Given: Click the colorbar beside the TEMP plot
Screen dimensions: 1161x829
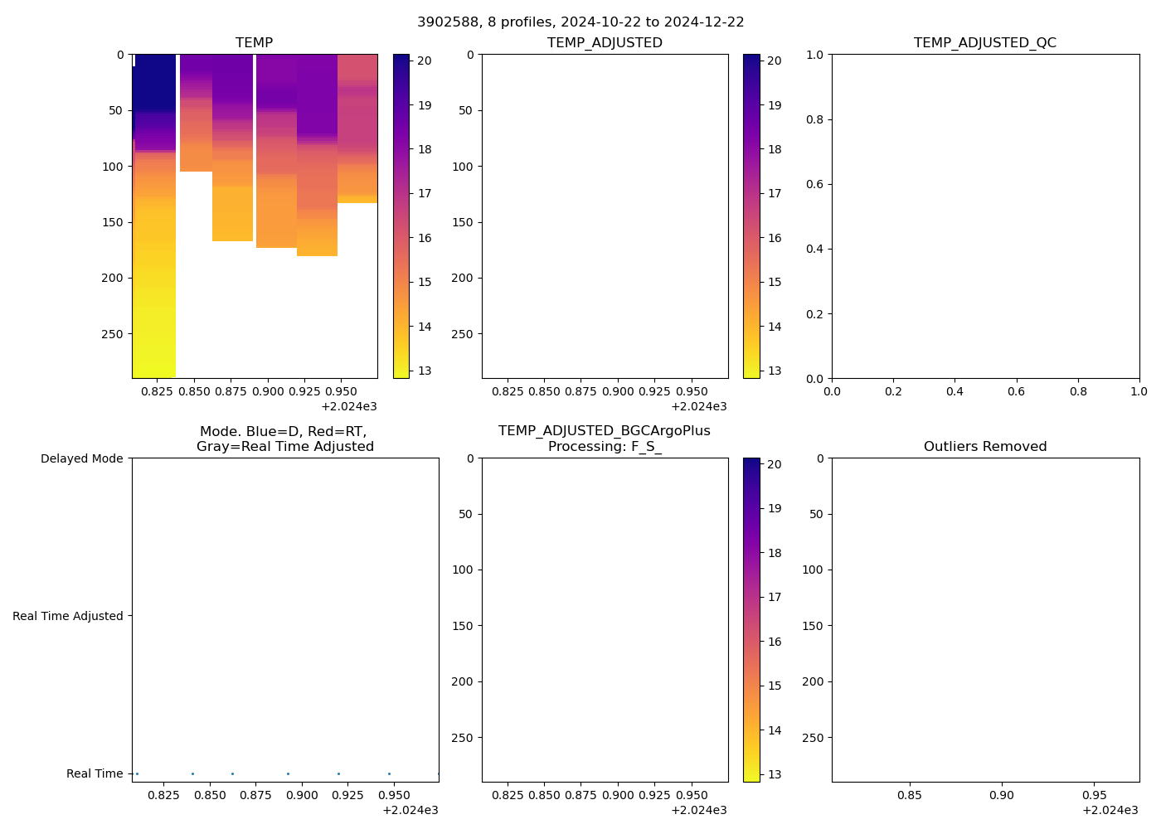Looking at the screenshot, I should coord(401,216).
